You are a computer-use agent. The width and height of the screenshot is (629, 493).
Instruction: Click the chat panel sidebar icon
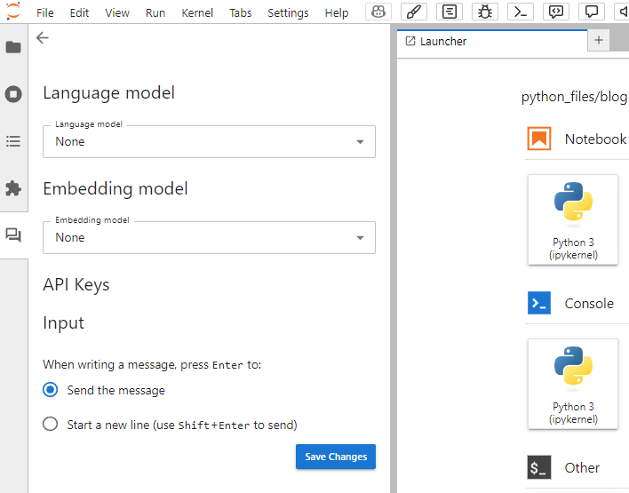(13, 235)
